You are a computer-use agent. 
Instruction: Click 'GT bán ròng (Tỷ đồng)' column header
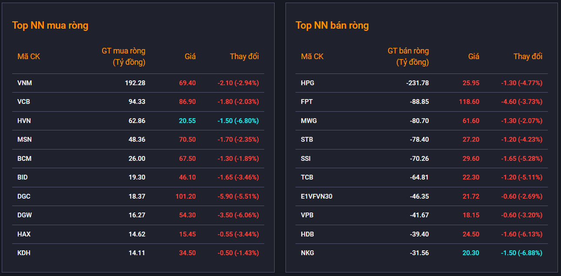(x=408, y=57)
